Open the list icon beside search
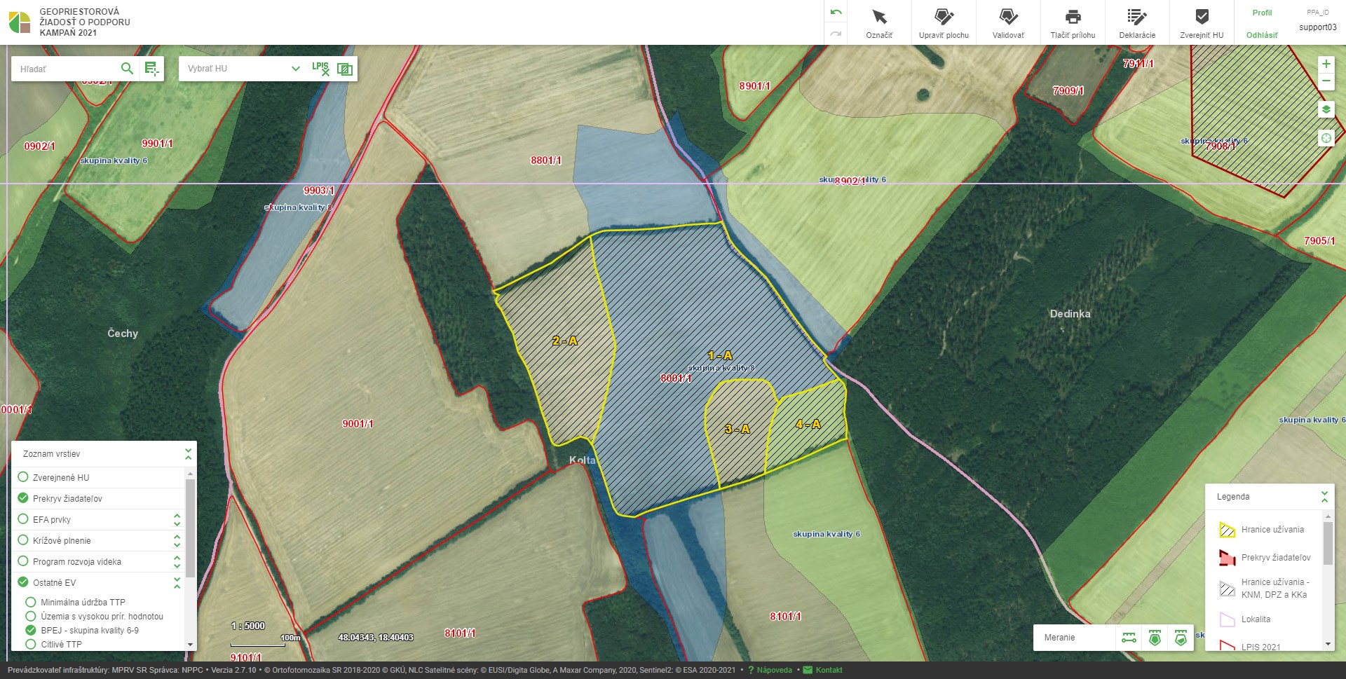The height and width of the screenshot is (679, 1346). tap(151, 69)
